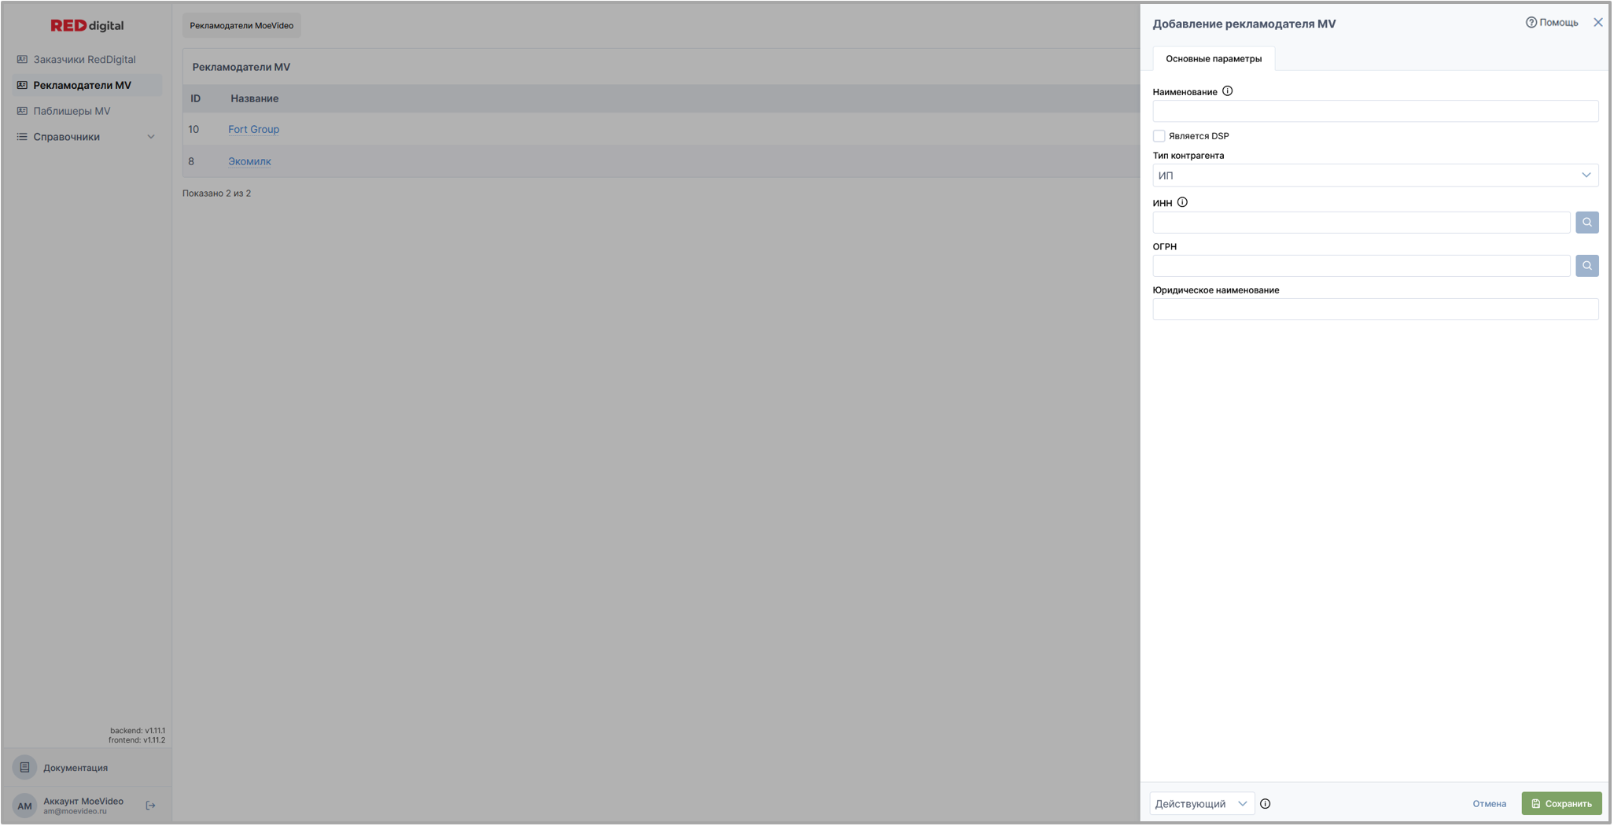Click the info icon beside status dropdown
The width and height of the screenshot is (1614, 826).
coord(1265,804)
